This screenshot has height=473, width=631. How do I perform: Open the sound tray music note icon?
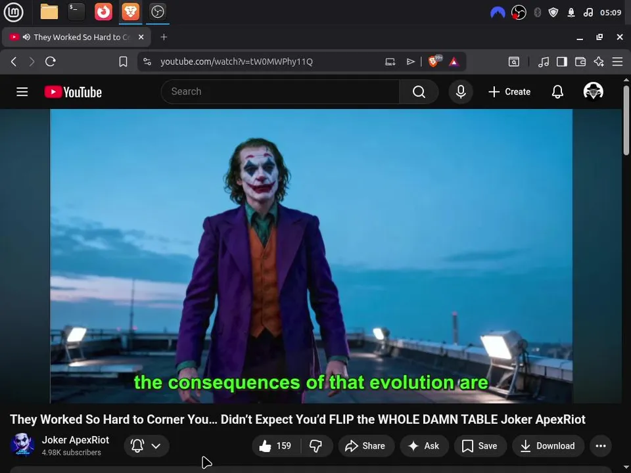click(588, 12)
